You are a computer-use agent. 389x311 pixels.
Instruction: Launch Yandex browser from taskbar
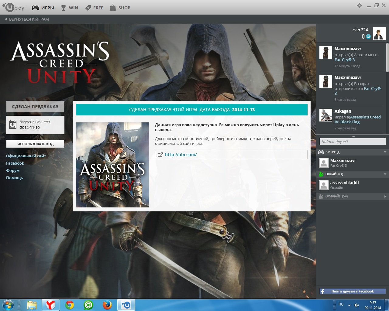[x=50, y=305]
